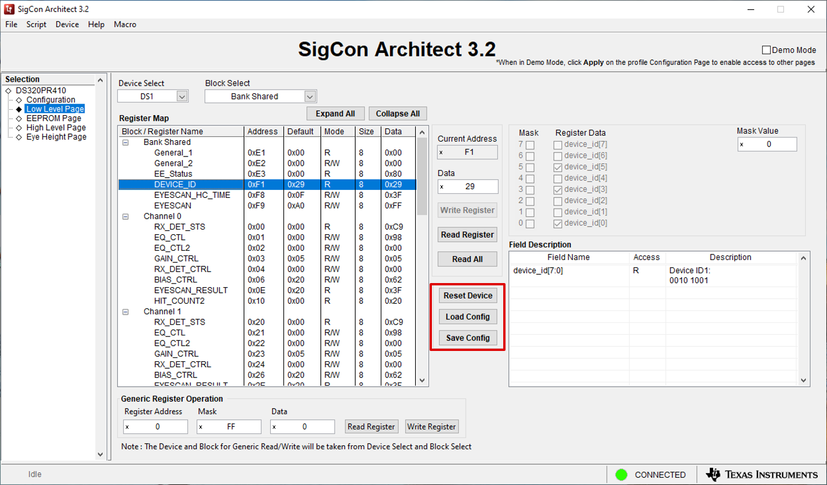Click the Save Config button
The image size is (827, 485).
(468, 338)
